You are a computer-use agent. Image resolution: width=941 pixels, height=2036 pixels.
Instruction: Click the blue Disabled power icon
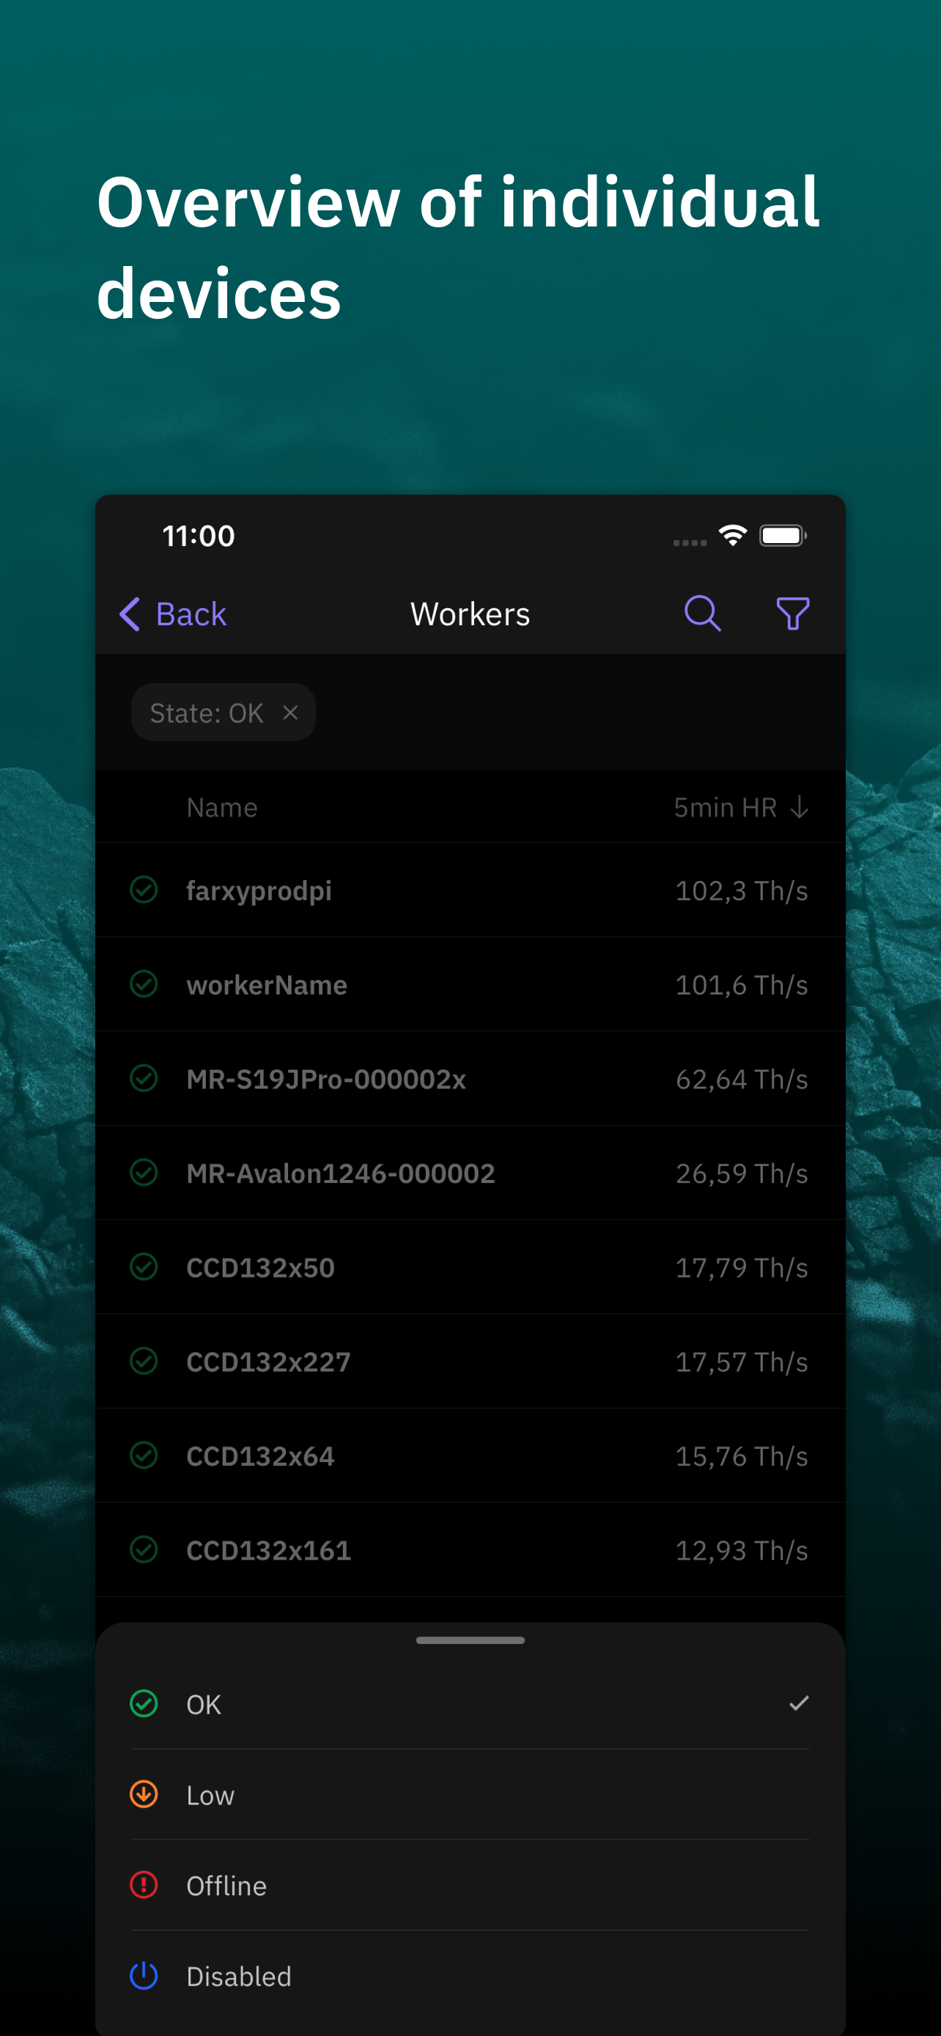[144, 1975]
